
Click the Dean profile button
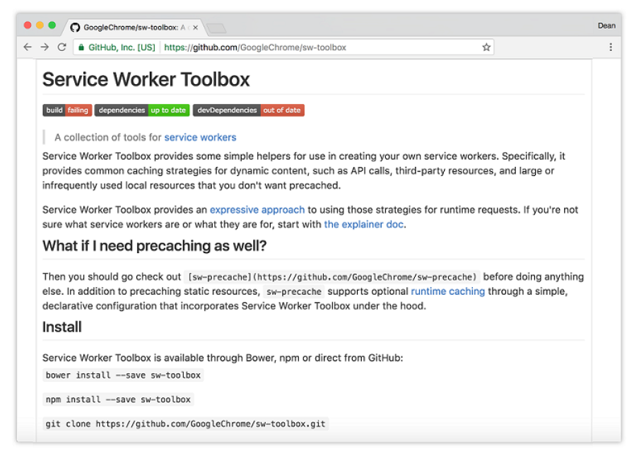(606, 25)
